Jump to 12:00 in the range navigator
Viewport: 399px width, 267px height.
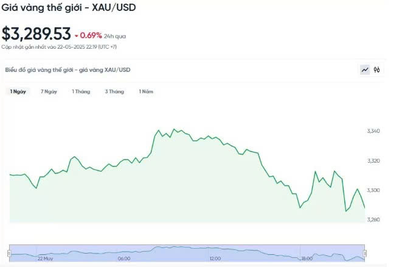tap(215, 259)
